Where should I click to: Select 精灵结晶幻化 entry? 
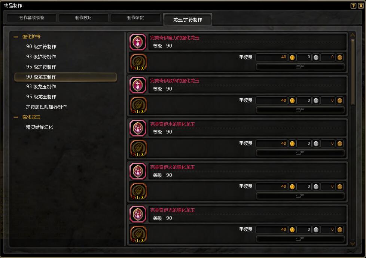[x=39, y=127]
